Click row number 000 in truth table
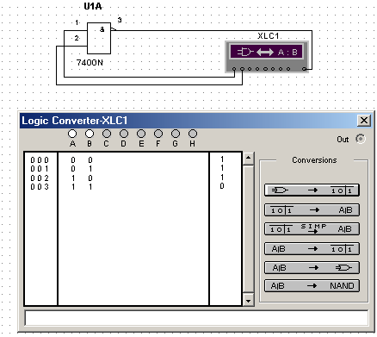Viewport: 377px width, 337px height. click(x=40, y=160)
